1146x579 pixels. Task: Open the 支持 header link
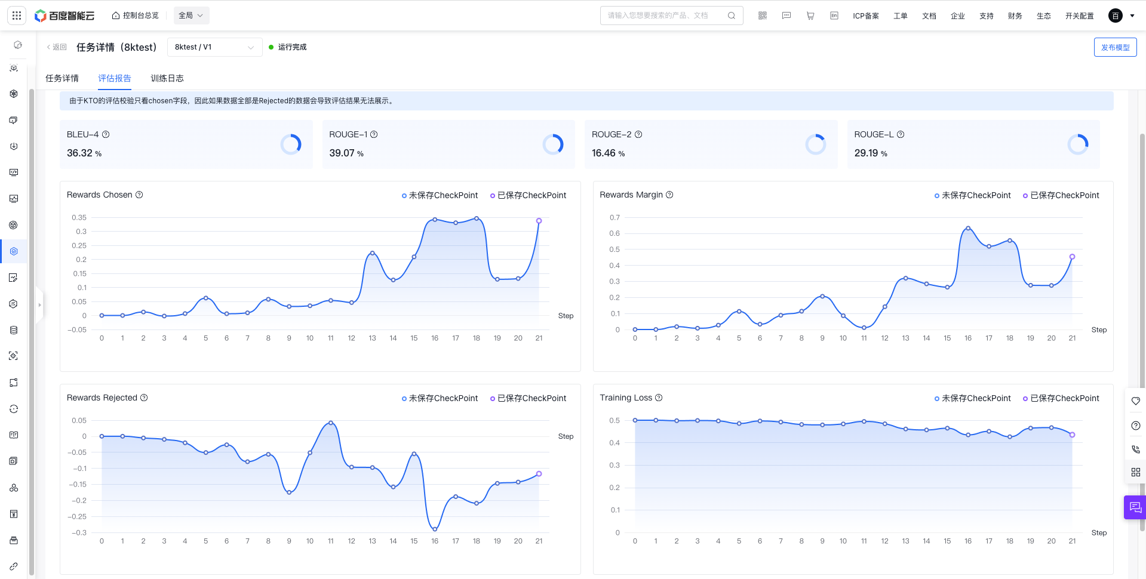(987, 16)
